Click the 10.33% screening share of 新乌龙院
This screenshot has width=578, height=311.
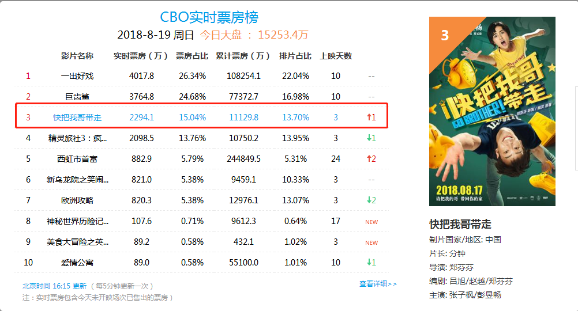pos(296,180)
